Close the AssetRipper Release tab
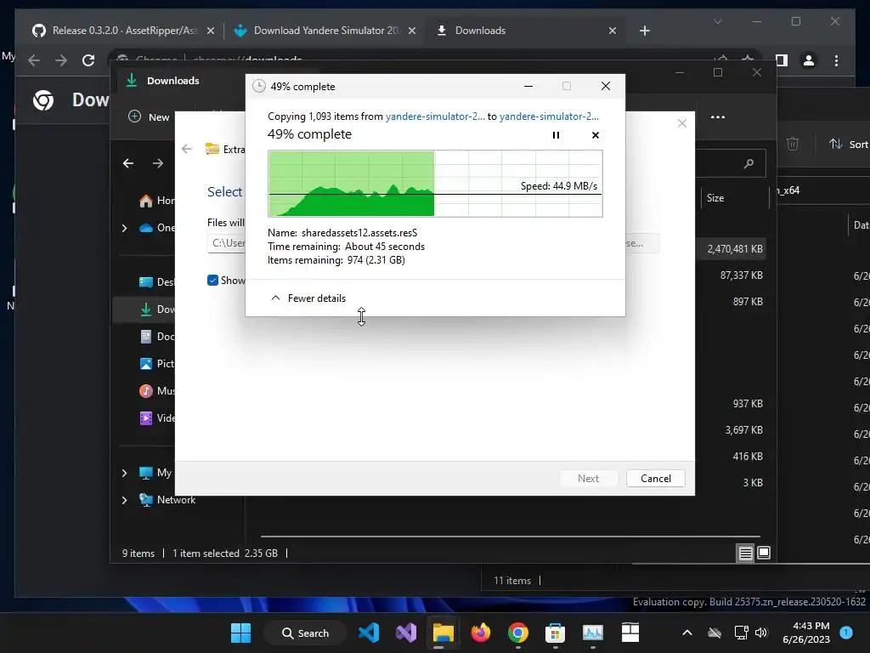Screen dimensions: 870x653 (x=211, y=31)
